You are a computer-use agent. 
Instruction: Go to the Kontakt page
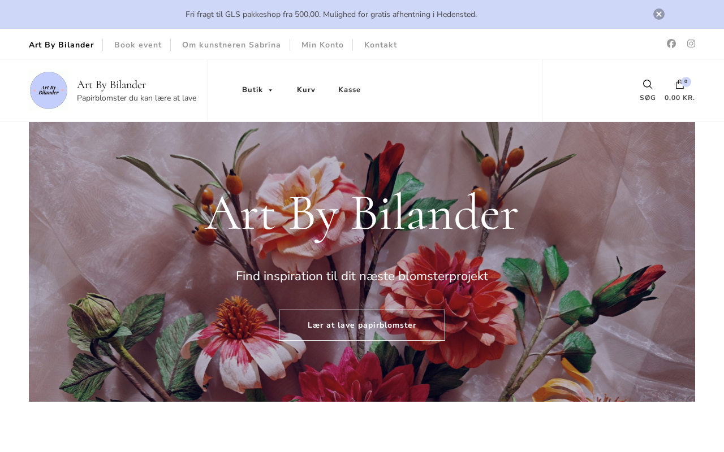[381, 45]
